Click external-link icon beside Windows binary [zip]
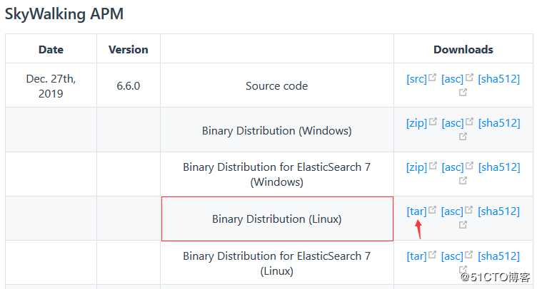The height and width of the screenshot is (289, 537). [x=433, y=121]
